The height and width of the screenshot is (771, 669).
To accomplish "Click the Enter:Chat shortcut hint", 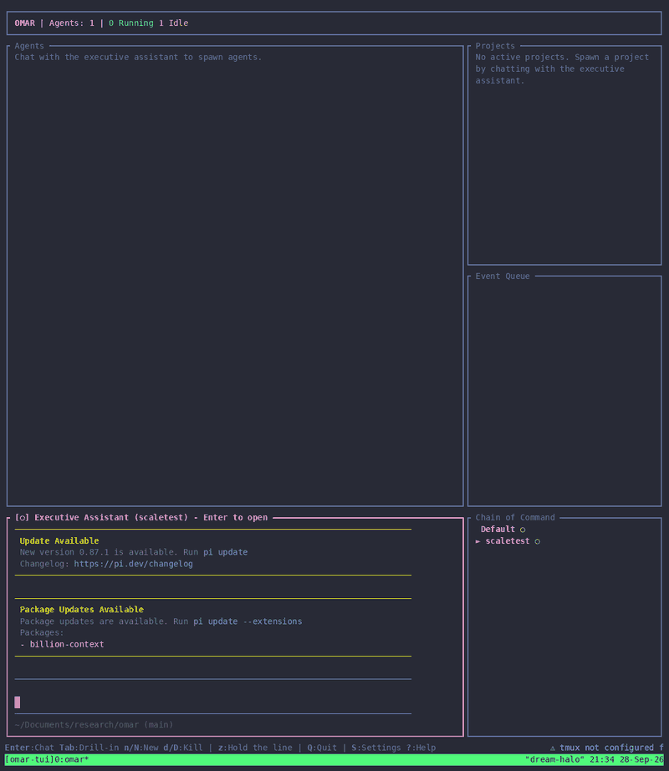I will tap(29, 748).
